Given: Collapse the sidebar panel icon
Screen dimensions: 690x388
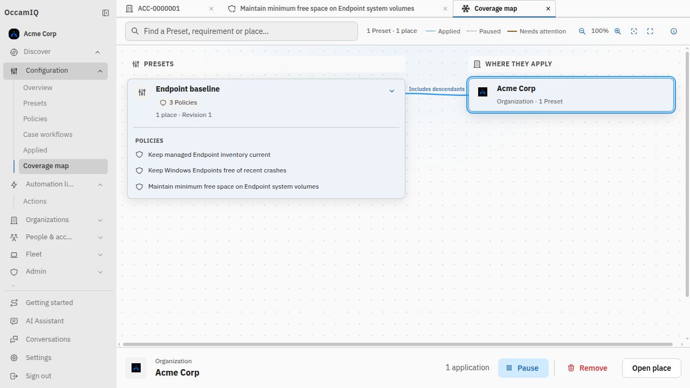Looking at the screenshot, I should [x=106, y=13].
